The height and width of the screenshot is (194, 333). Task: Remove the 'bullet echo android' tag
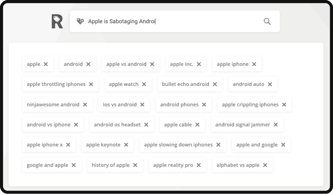tap(215, 84)
